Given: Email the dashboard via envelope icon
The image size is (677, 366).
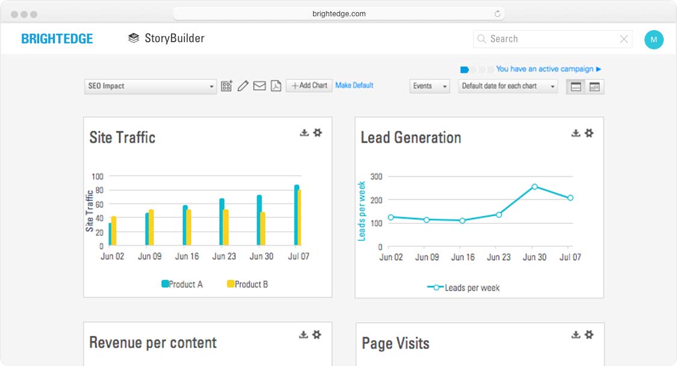Looking at the screenshot, I should coord(259,86).
